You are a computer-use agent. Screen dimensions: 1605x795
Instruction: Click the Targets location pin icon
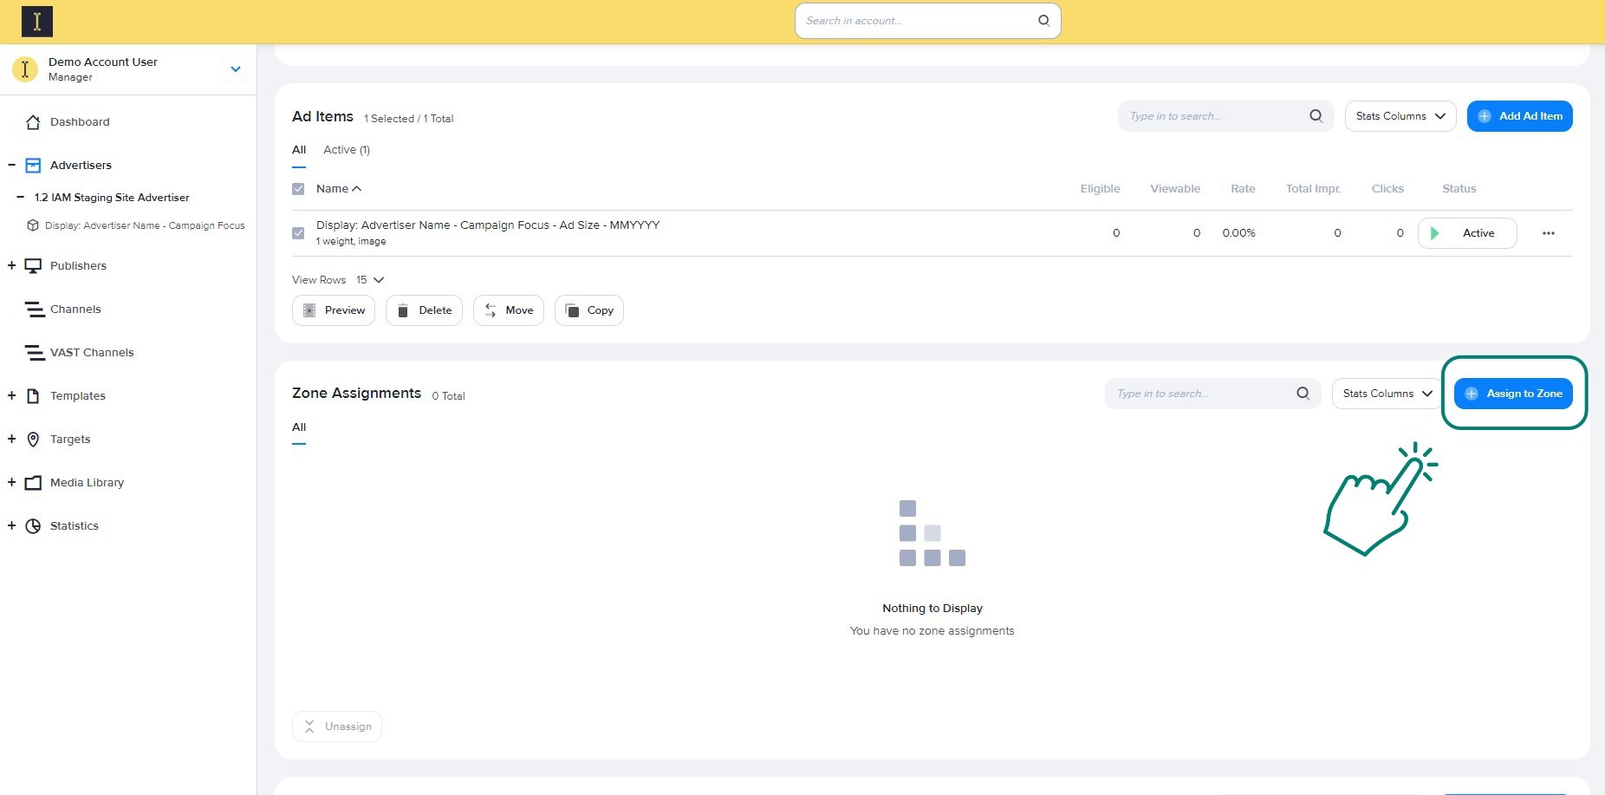pos(33,440)
